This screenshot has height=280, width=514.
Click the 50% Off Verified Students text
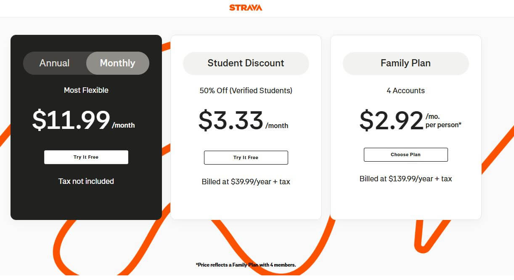pos(246,90)
